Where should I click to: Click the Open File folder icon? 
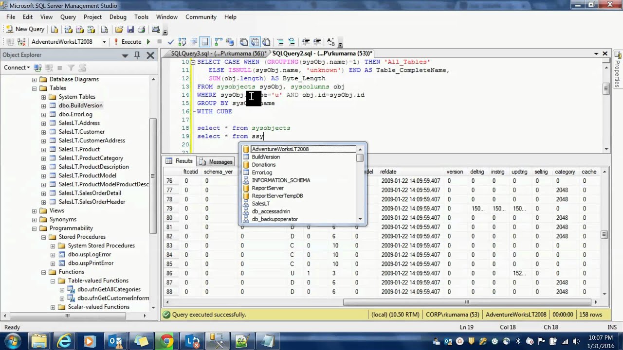coord(119,29)
